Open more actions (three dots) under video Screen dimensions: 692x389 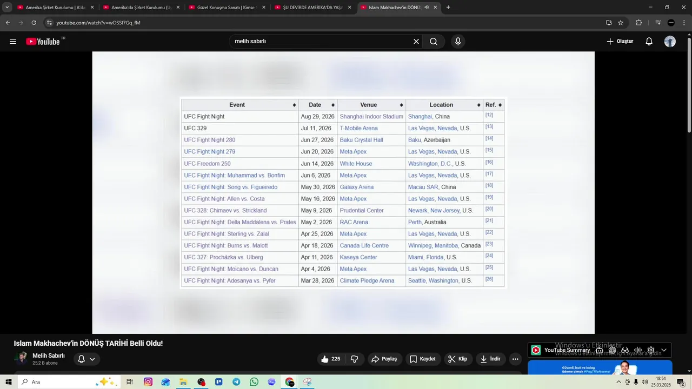point(515,359)
